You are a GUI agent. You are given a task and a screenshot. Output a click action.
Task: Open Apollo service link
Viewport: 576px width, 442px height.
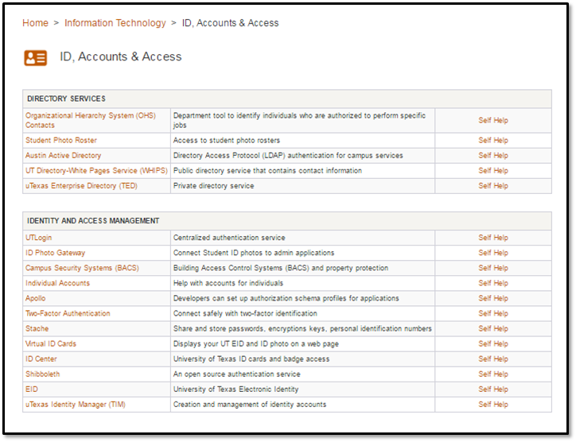36,299
